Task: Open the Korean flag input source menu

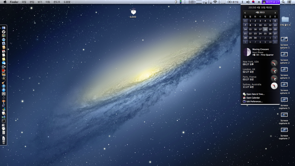Action: (253, 2)
